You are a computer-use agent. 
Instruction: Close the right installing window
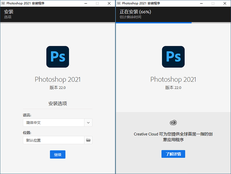click(x=225, y=3)
